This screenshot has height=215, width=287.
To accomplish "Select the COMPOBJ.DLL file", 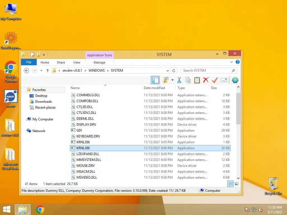I will [150, 101].
